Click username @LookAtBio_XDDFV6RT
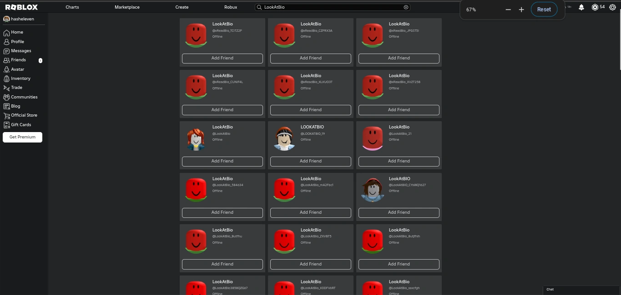Screen dimensions: 621x295 click(318, 288)
